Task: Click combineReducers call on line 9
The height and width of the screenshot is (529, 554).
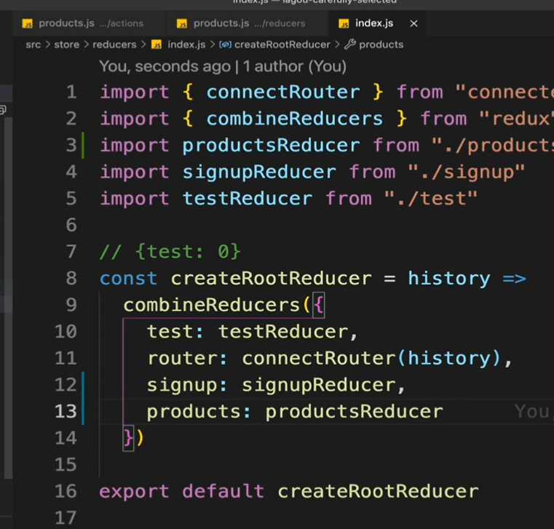Action: [211, 305]
